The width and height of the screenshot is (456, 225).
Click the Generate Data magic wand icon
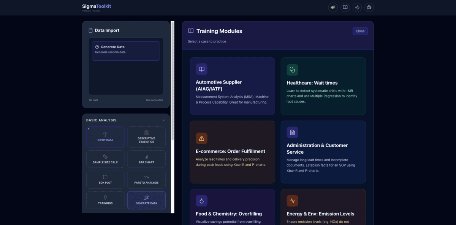click(146, 198)
